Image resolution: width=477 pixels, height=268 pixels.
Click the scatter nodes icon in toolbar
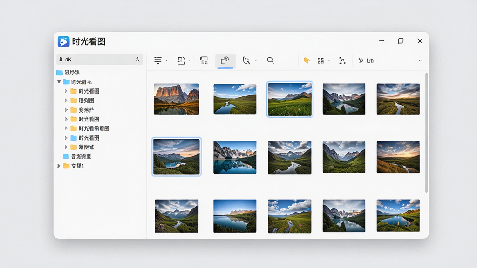[x=342, y=60]
